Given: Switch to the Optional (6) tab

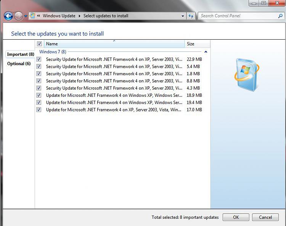Looking at the screenshot, I should coord(19,64).
